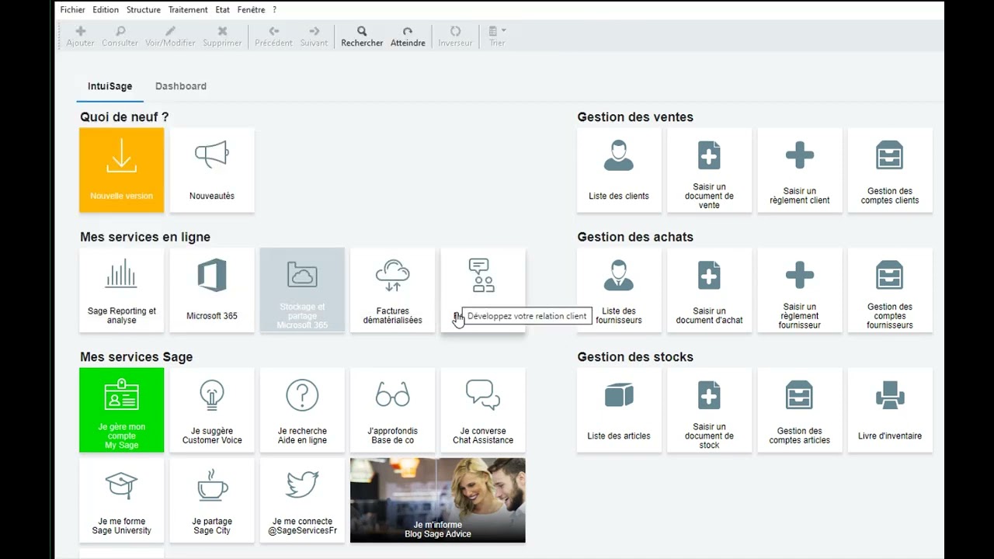Open Saisir un document de stock

[709, 410]
